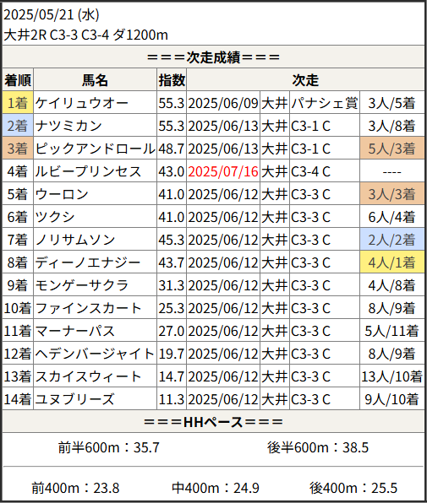
Task: Open パナシェ賞 race name
Action: click(x=324, y=103)
